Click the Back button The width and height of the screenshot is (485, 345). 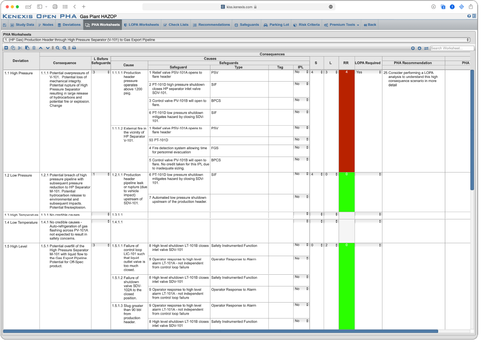point(370,25)
